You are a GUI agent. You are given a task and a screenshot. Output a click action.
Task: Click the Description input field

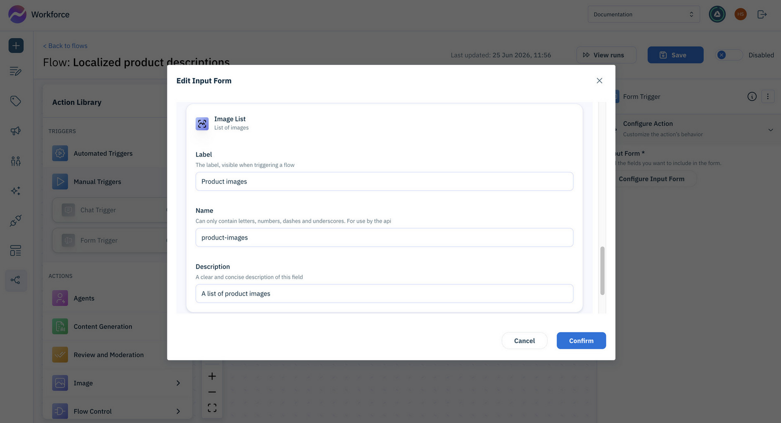click(x=384, y=294)
